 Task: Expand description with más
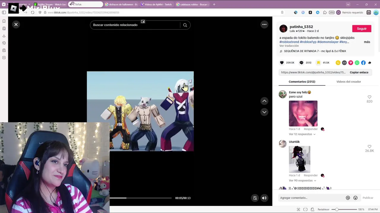pyautogui.click(x=367, y=42)
